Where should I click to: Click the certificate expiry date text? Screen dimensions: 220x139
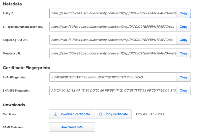151,114
